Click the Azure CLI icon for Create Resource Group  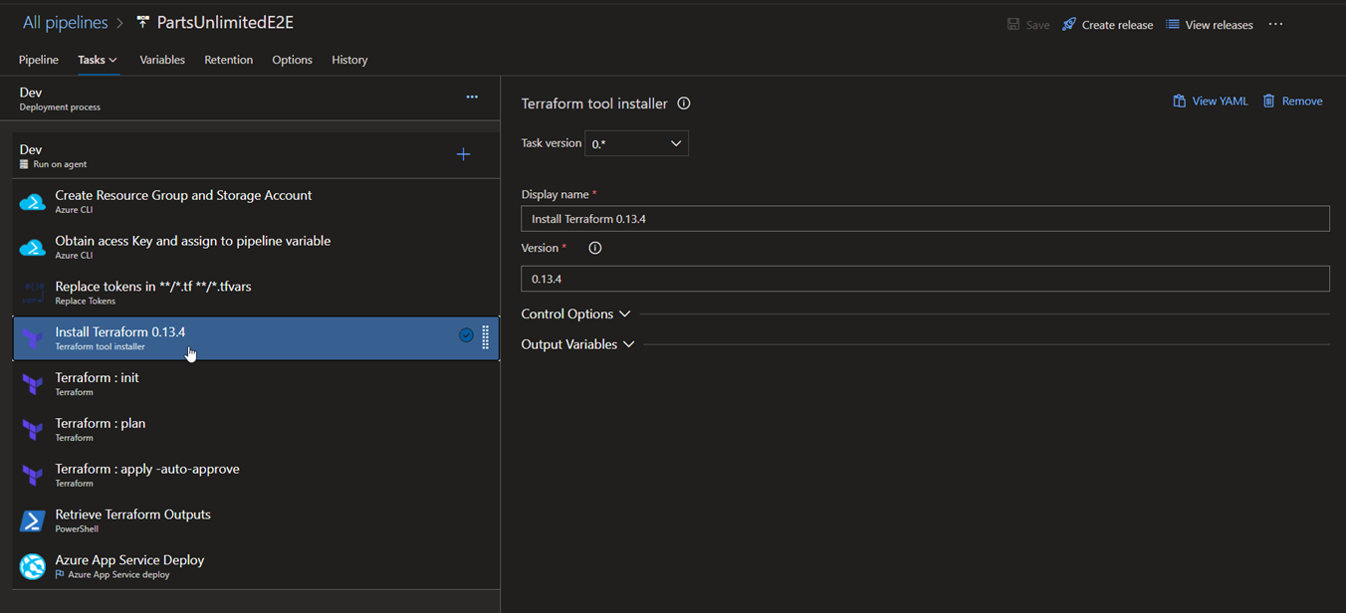pos(33,202)
